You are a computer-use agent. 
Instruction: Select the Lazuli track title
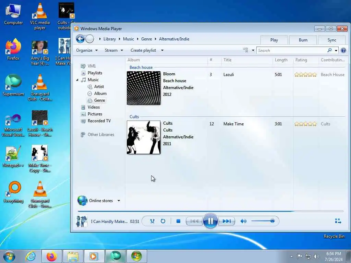(x=229, y=75)
